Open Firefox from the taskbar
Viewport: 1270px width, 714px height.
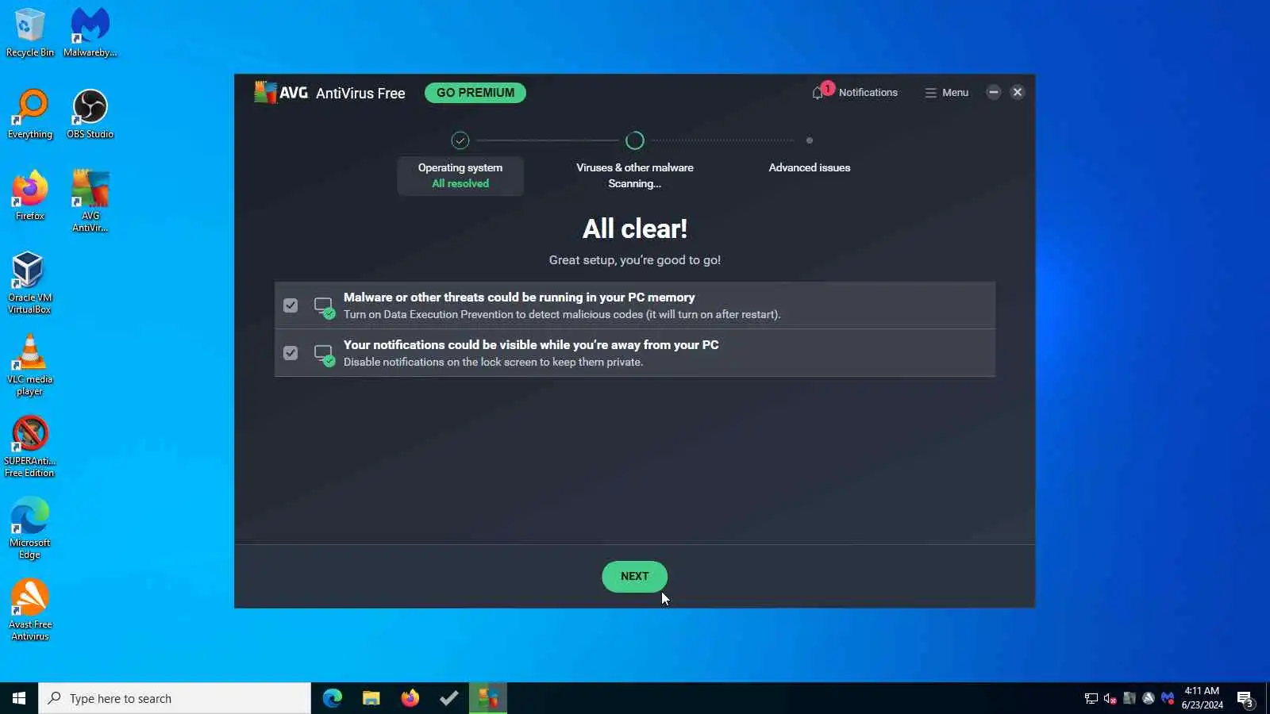coord(410,698)
